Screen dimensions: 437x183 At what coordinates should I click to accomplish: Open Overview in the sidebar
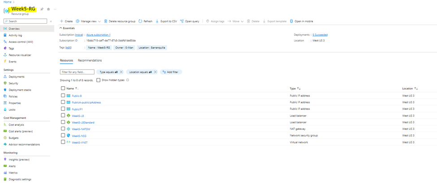point(27,29)
